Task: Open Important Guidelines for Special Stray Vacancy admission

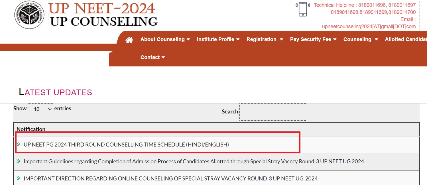Action: (x=194, y=161)
